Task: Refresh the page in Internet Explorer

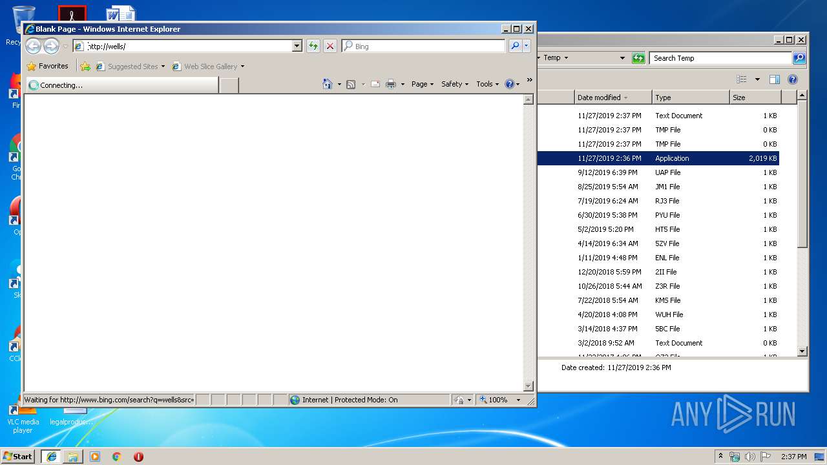Action: pos(313,46)
